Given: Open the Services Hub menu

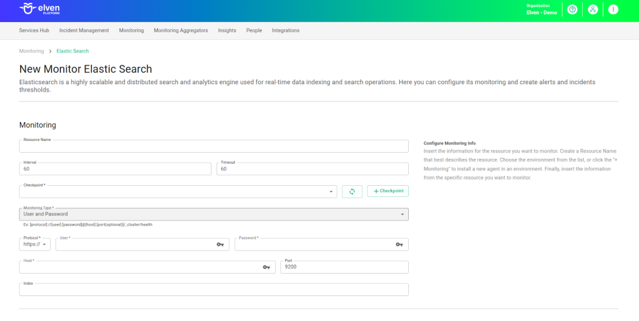Looking at the screenshot, I should [x=34, y=31].
